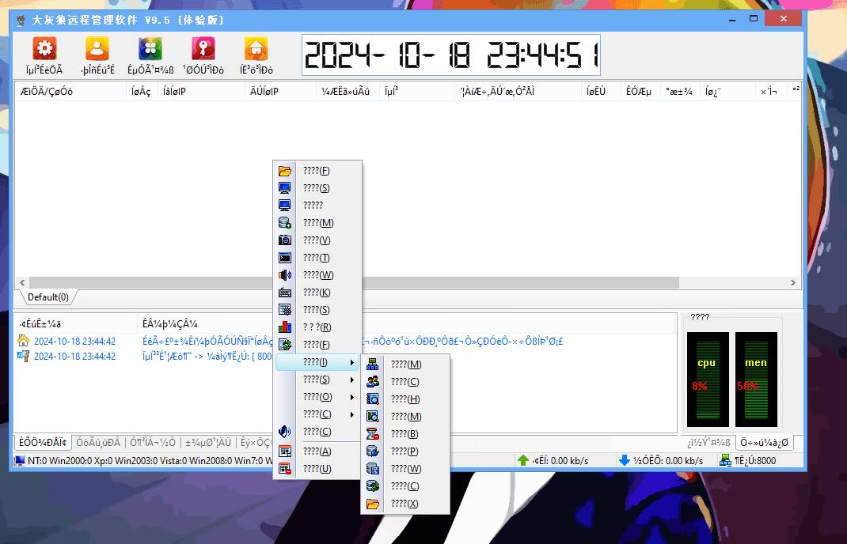
Task: Choose the green refresh (F) menu entry
Action: 317,345
